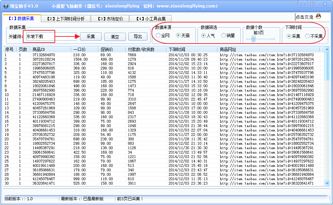Sort by 序号 column header
333x205 pixels.
[x=10, y=49]
